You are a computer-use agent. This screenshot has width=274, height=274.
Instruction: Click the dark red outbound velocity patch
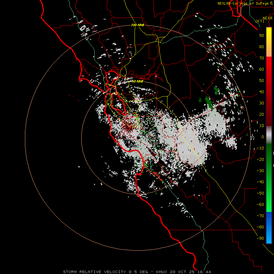128,126
